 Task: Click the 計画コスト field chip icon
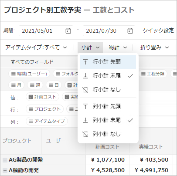(31, 97)
